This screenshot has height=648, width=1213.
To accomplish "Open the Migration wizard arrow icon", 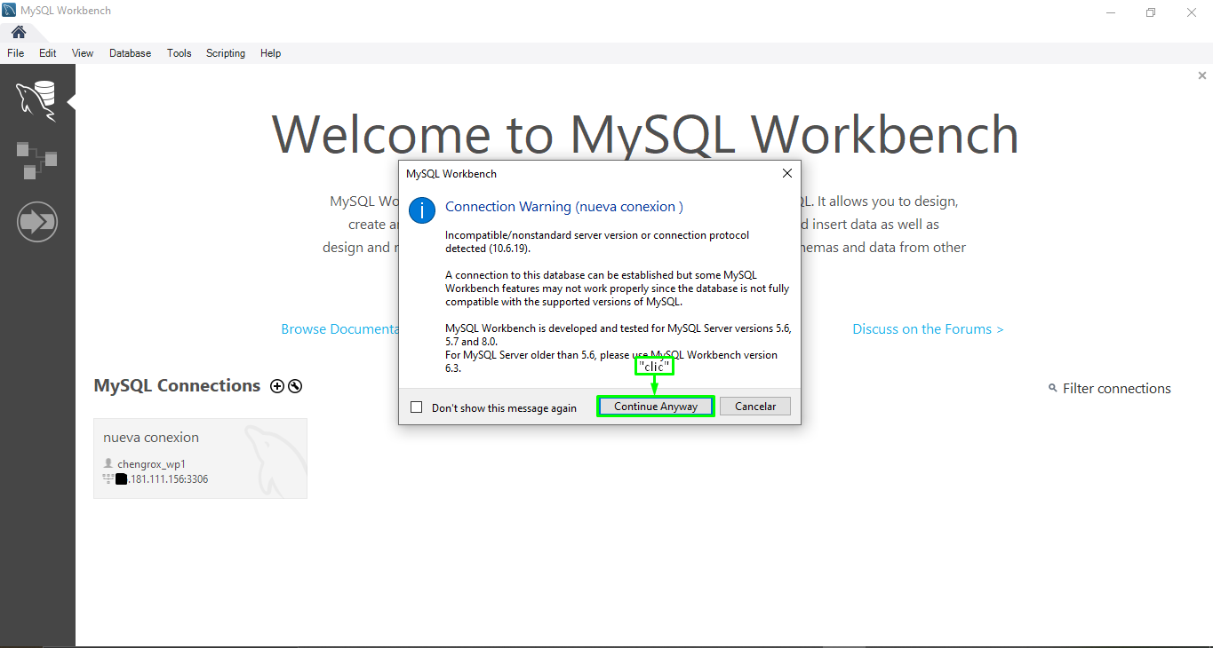I will tap(36, 222).
